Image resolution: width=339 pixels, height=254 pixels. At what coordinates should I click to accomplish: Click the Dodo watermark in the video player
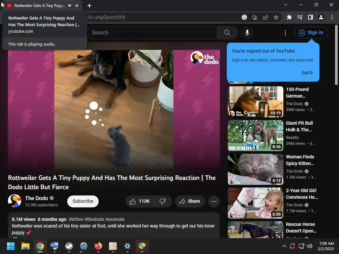tap(204, 58)
